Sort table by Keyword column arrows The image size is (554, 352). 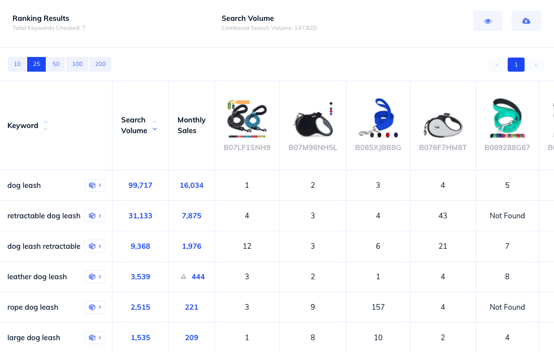46,125
